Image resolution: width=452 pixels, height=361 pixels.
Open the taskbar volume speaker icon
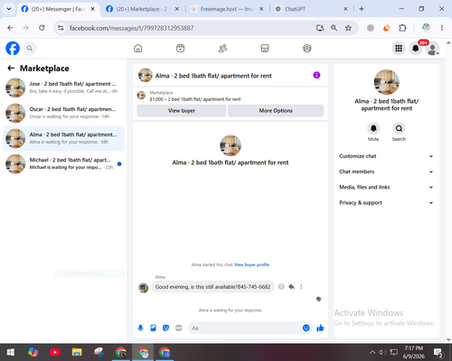[382, 352]
